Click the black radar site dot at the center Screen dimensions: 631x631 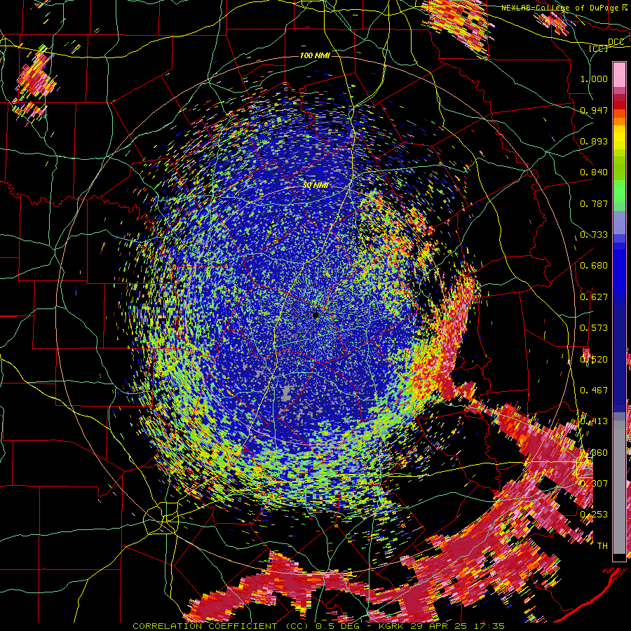click(x=315, y=315)
